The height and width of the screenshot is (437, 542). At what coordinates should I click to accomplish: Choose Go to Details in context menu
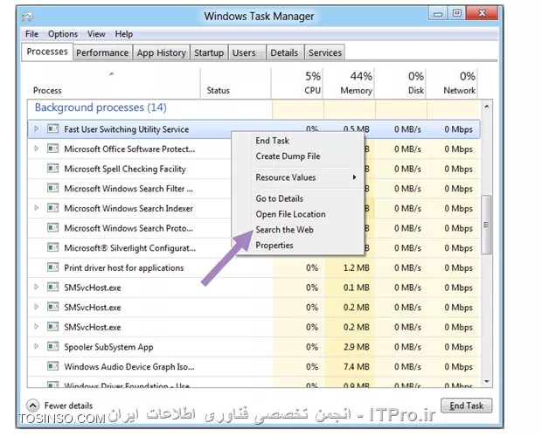[279, 198]
